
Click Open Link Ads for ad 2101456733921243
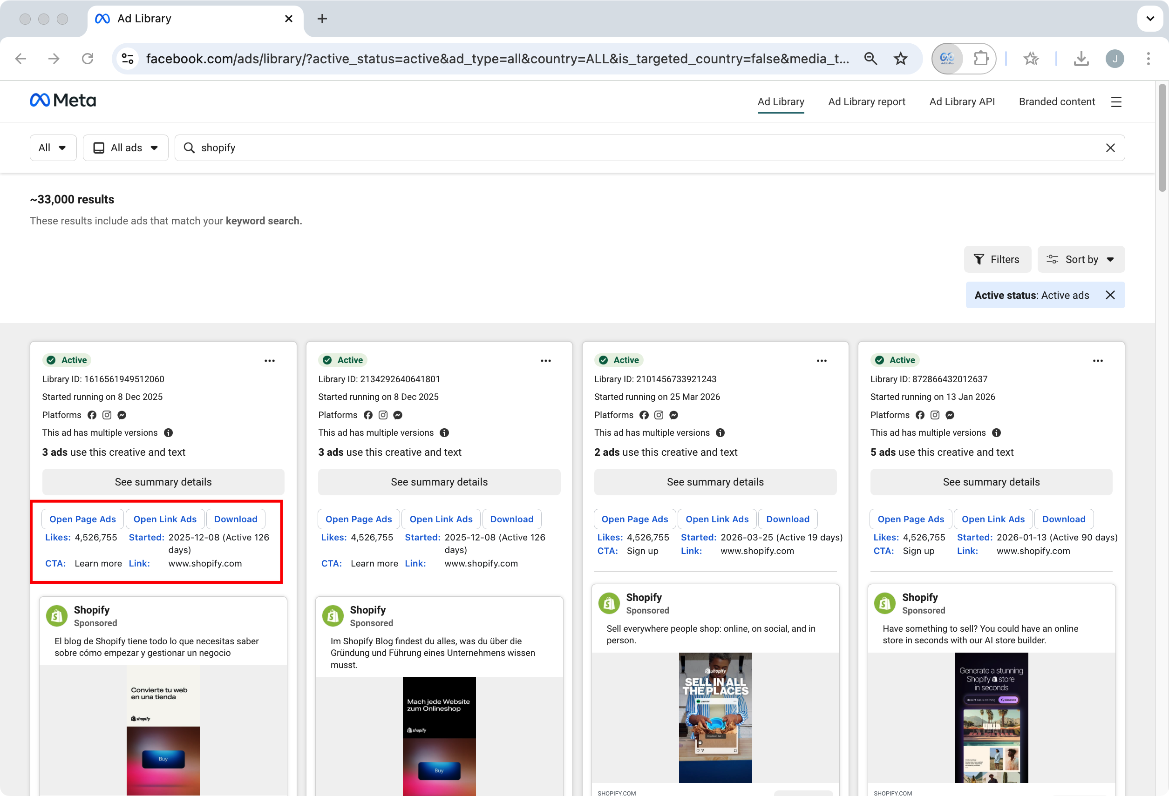click(717, 519)
